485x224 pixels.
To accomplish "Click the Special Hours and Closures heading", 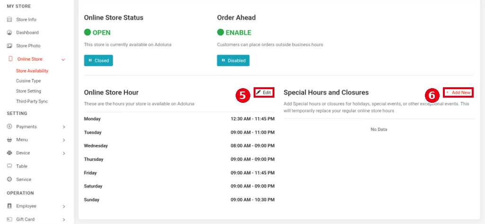I will [326, 92].
